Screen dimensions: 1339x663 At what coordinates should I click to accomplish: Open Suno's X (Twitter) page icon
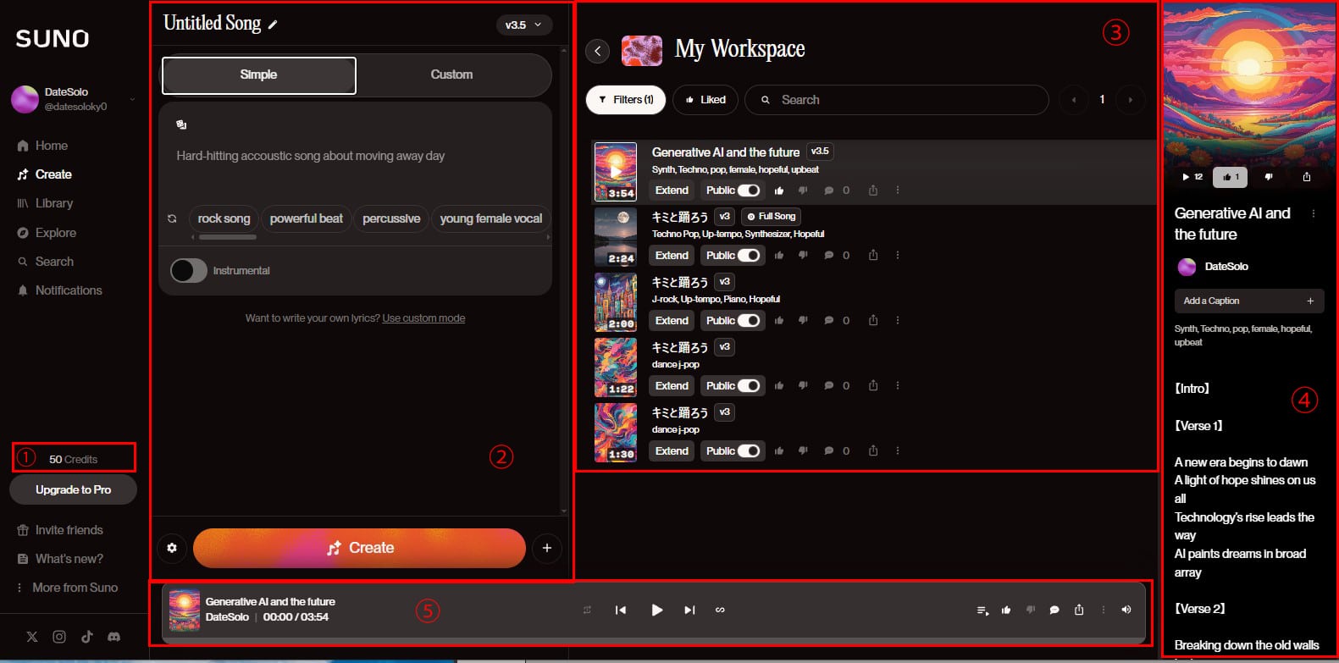pos(32,637)
